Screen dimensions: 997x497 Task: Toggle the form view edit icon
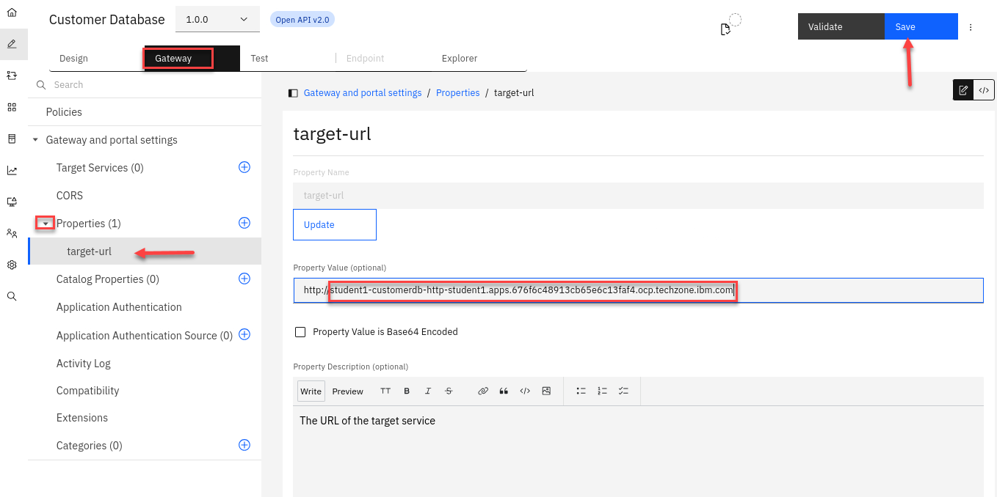click(x=963, y=90)
